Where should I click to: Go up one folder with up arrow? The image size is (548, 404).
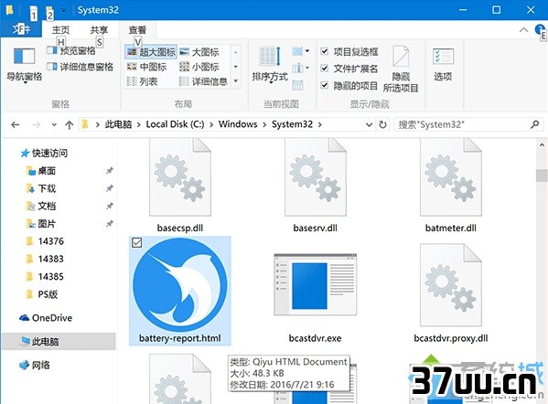point(70,124)
